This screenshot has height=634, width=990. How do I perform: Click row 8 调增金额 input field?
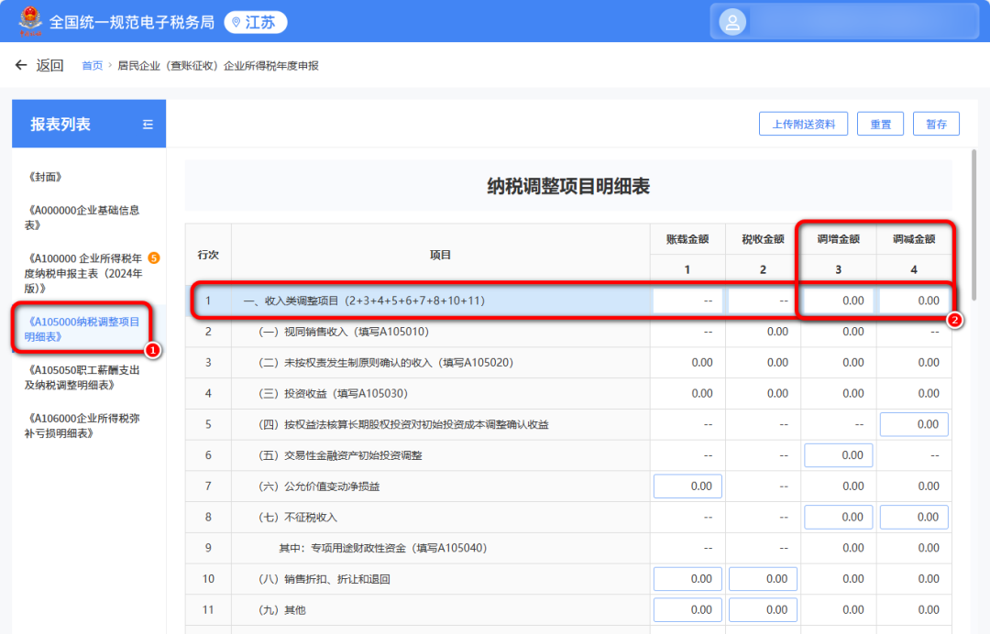839,518
